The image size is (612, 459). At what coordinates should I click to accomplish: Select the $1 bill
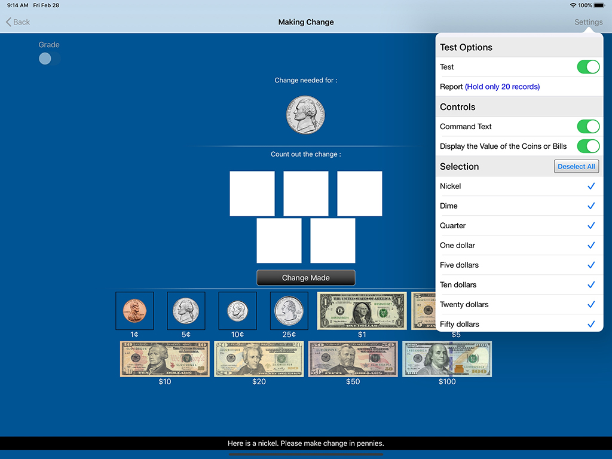(362, 311)
